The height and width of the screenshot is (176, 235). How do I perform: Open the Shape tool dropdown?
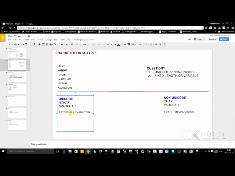[51, 44]
